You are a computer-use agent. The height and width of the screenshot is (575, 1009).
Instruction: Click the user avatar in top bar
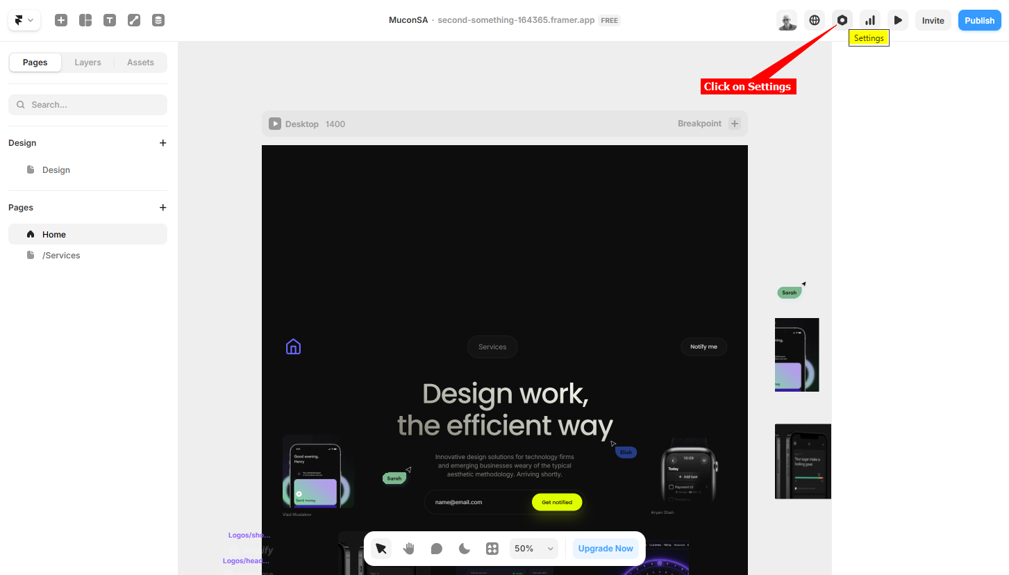787,20
